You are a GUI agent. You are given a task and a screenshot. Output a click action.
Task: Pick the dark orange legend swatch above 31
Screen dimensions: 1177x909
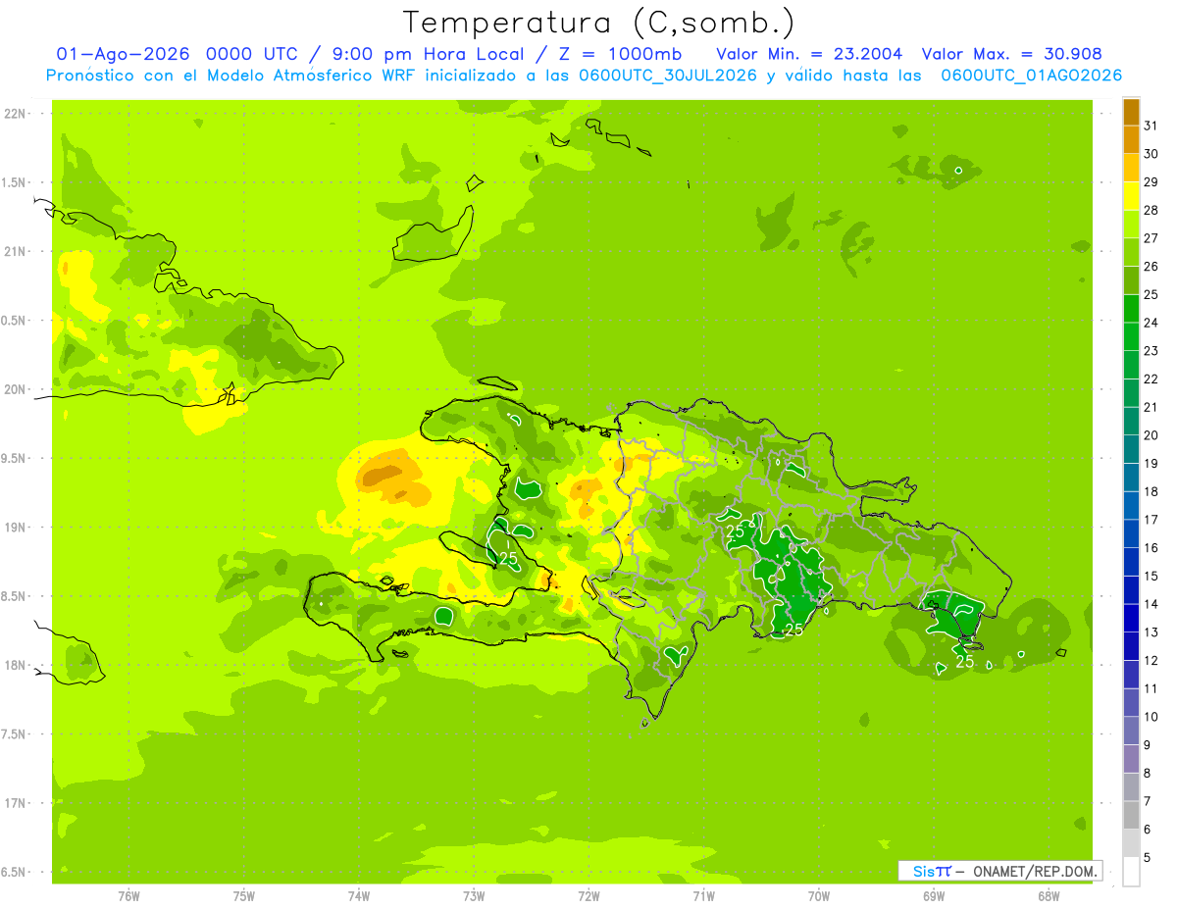(1131, 112)
